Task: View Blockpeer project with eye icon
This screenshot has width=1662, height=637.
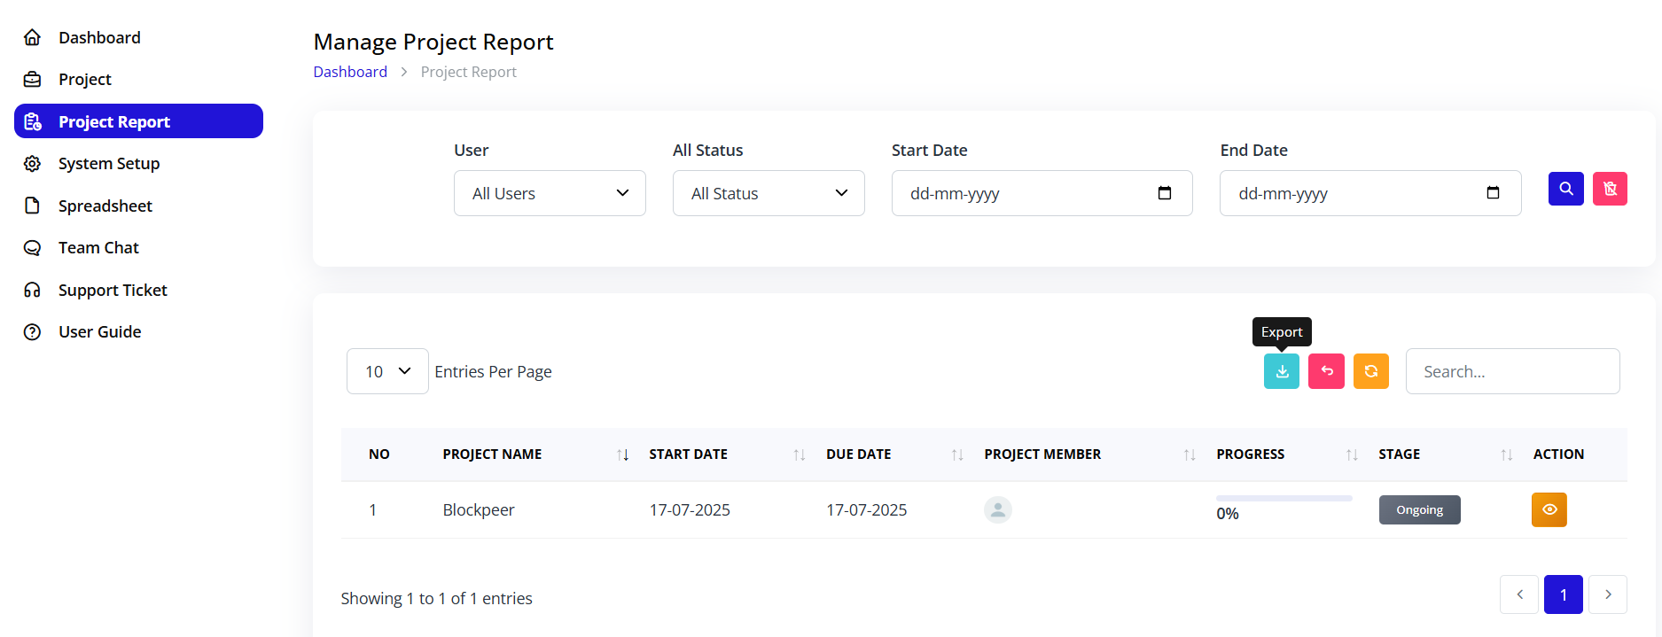Action: tap(1549, 509)
